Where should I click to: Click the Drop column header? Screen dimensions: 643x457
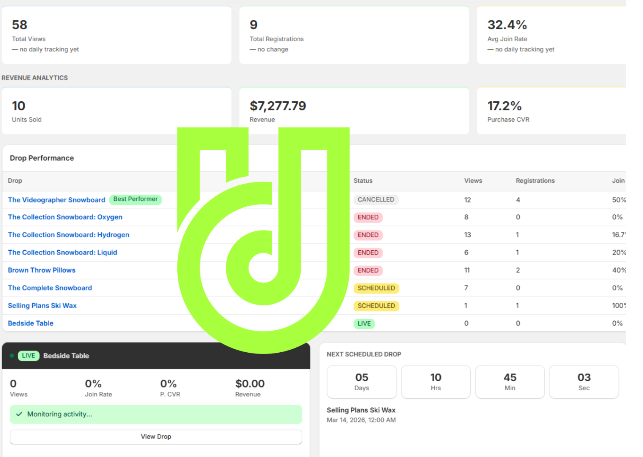(x=15, y=181)
